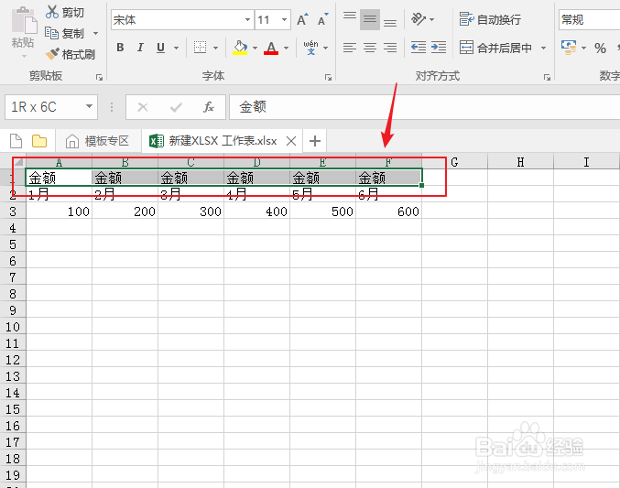620x488 pixels.
Task: Toggle bold formatting
Action: (120, 48)
